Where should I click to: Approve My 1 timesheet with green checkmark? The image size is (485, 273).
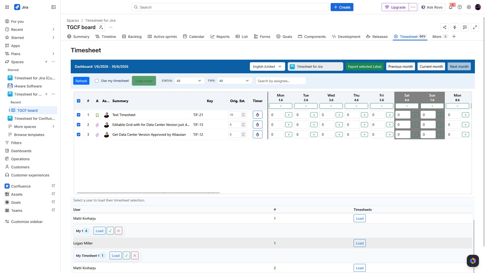110,231
